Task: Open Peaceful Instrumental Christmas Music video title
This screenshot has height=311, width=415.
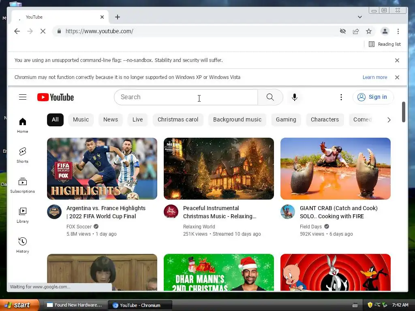Action: [220, 212]
